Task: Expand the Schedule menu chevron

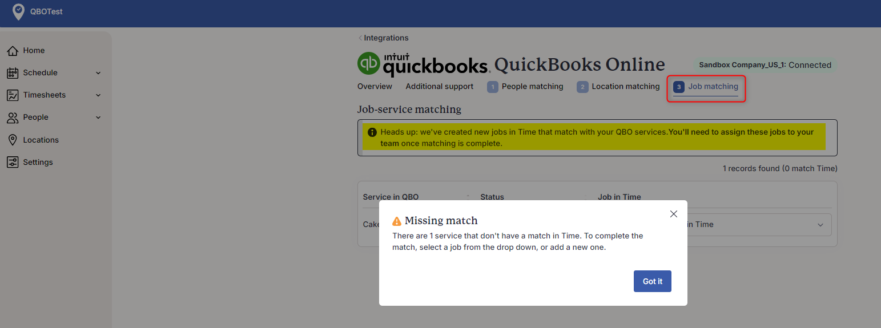Action: point(98,73)
